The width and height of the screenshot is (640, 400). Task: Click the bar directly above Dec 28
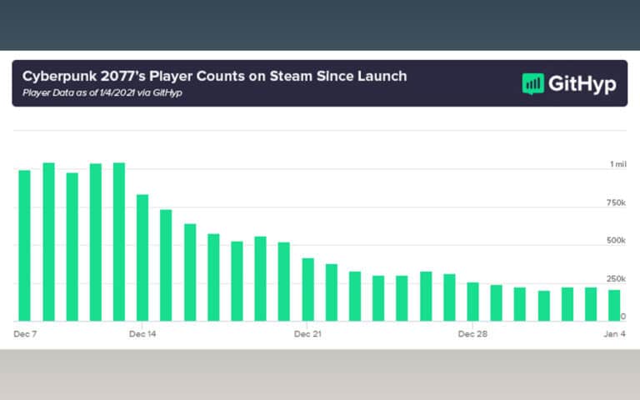[x=472, y=302]
